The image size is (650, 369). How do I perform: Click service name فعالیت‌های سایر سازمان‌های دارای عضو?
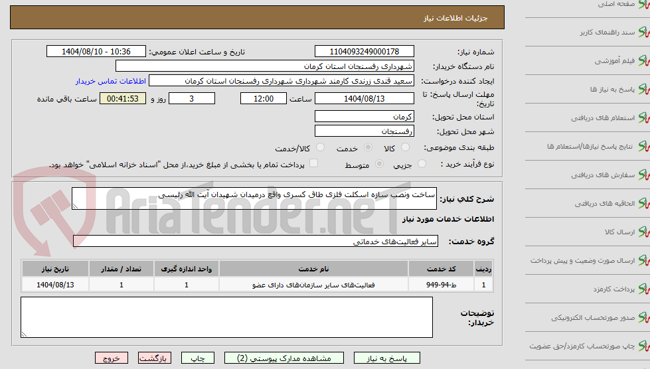(x=313, y=285)
